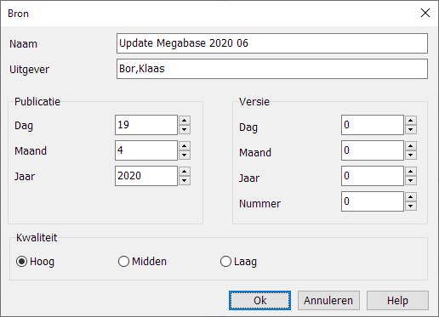The height and width of the screenshot is (317, 439).
Task: Click the Publicatie Dag field showing 19
Action: 146,125
